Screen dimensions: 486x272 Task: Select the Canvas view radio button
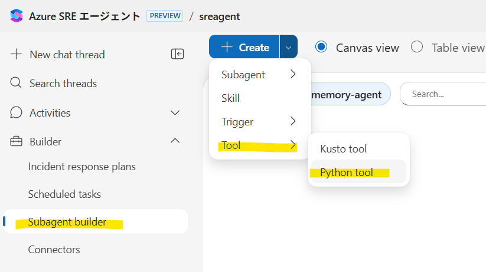coord(321,47)
